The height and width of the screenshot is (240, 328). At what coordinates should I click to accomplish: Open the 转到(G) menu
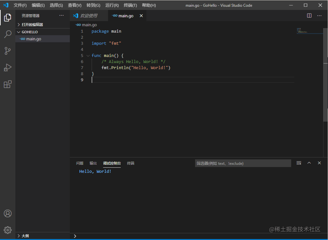click(x=93, y=5)
